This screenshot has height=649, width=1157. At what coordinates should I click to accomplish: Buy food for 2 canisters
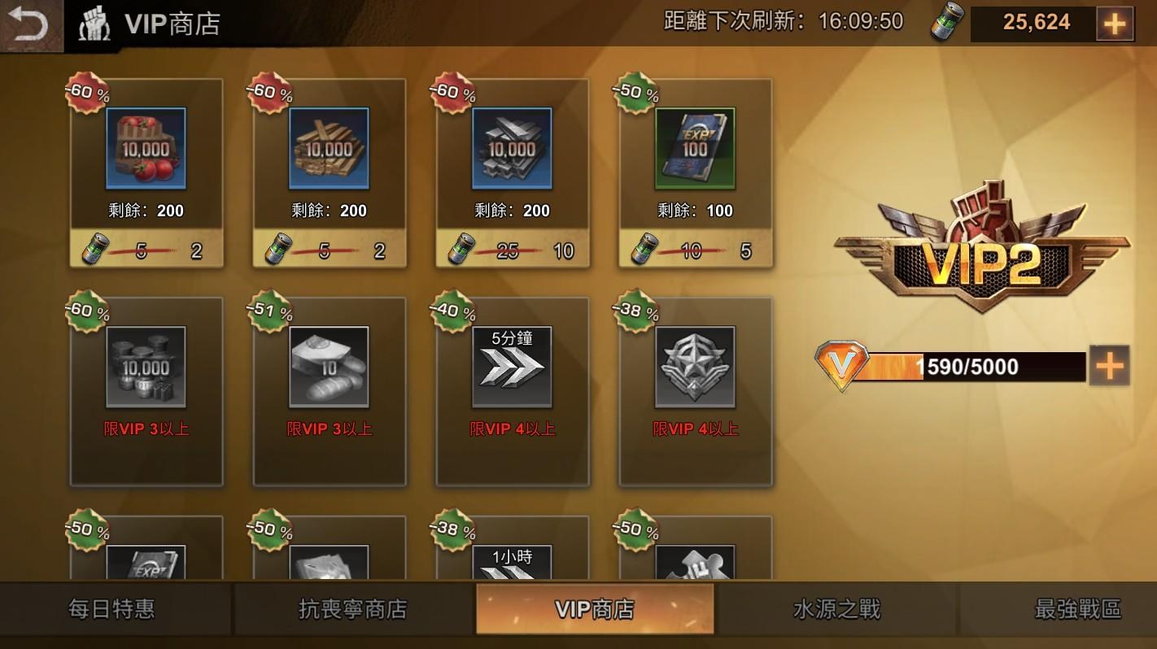[x=146, y=250]
